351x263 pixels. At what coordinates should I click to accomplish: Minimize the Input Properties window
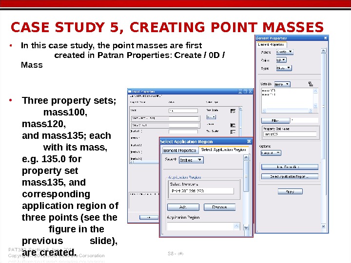[x=240, y=91]
